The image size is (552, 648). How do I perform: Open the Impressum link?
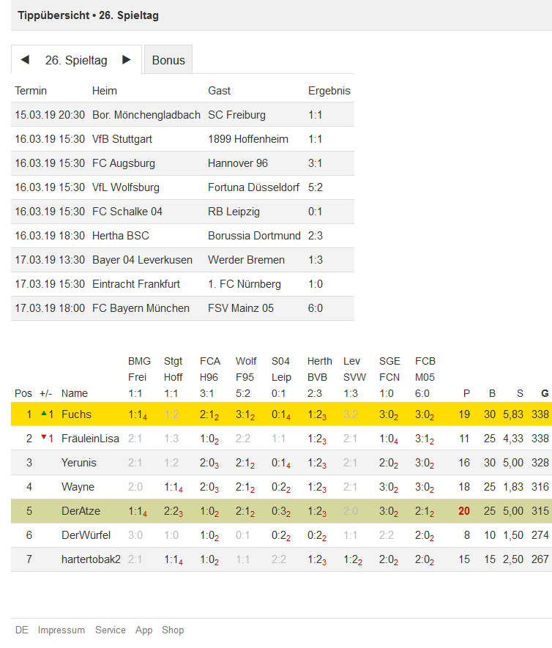coord(61,630)
